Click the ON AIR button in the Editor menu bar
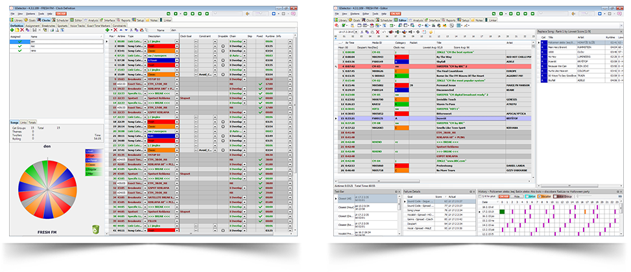 coord(395,13)
